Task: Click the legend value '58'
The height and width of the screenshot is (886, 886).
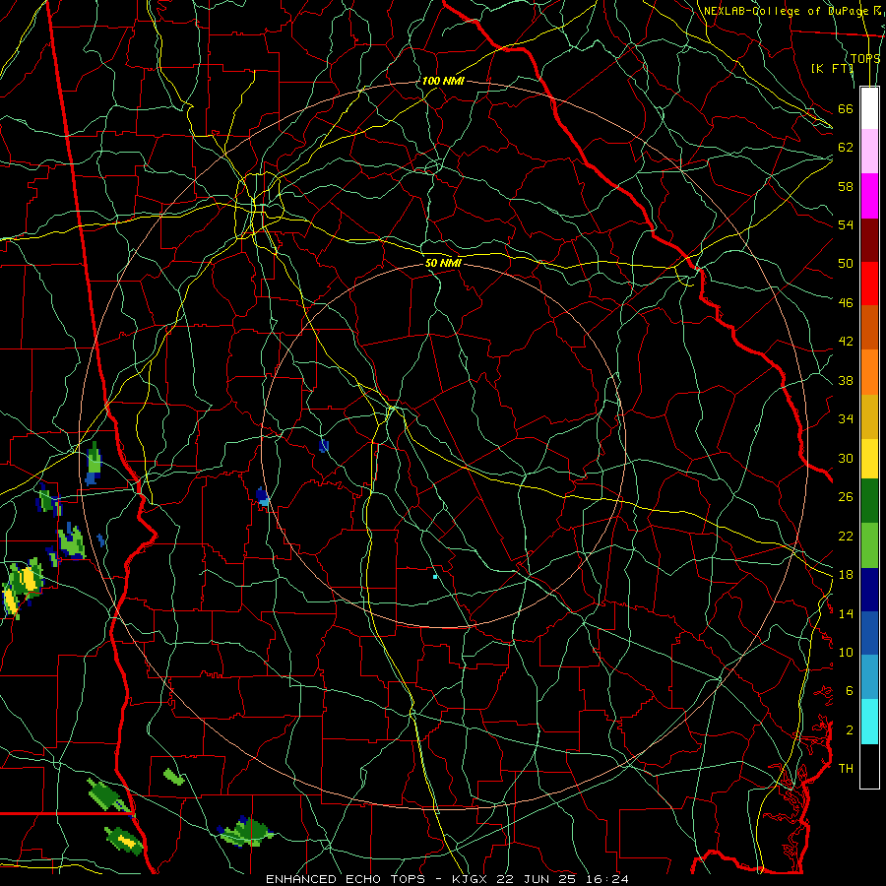Action: [x=846, y=186]
